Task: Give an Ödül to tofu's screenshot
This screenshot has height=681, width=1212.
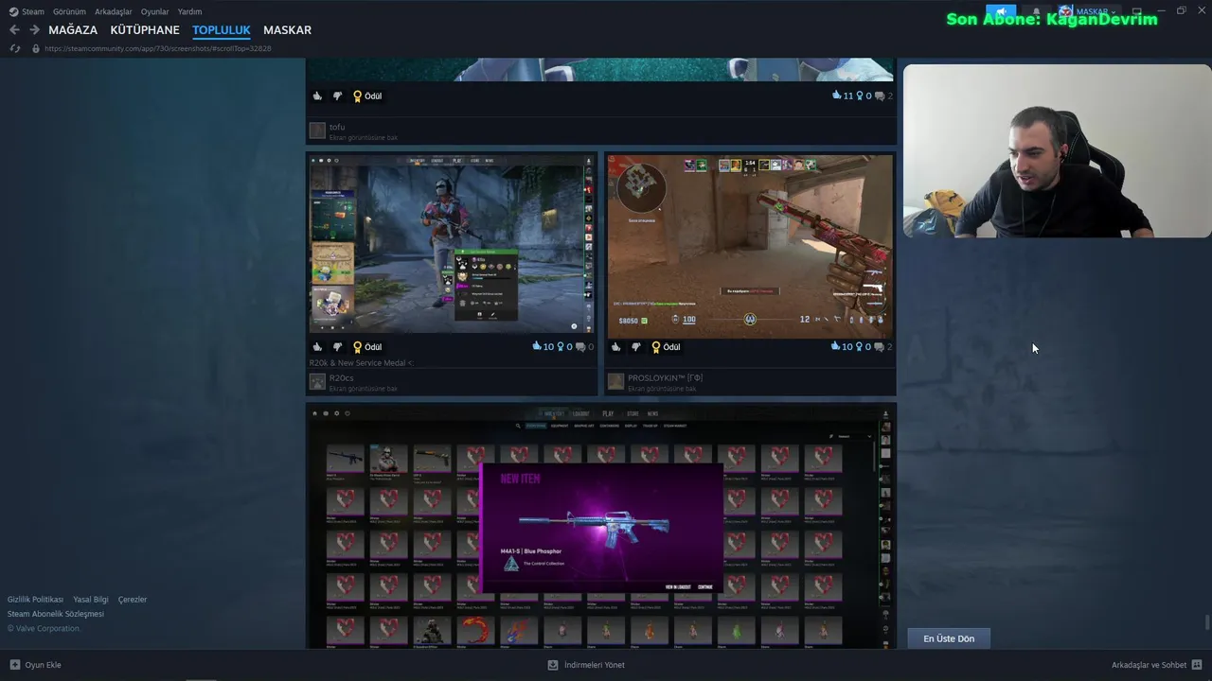Action: click(x=367, y=96)
